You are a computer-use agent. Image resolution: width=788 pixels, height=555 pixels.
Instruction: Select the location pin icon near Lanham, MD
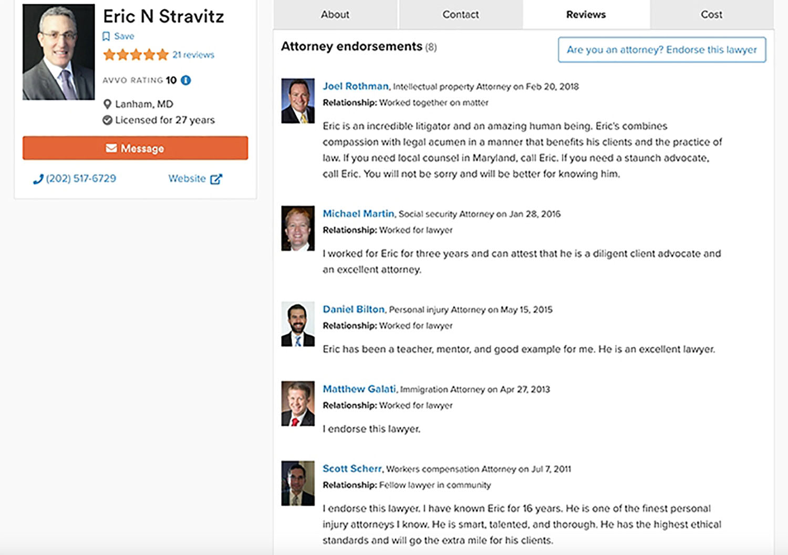pyautogui.click(x=107, y=104)
